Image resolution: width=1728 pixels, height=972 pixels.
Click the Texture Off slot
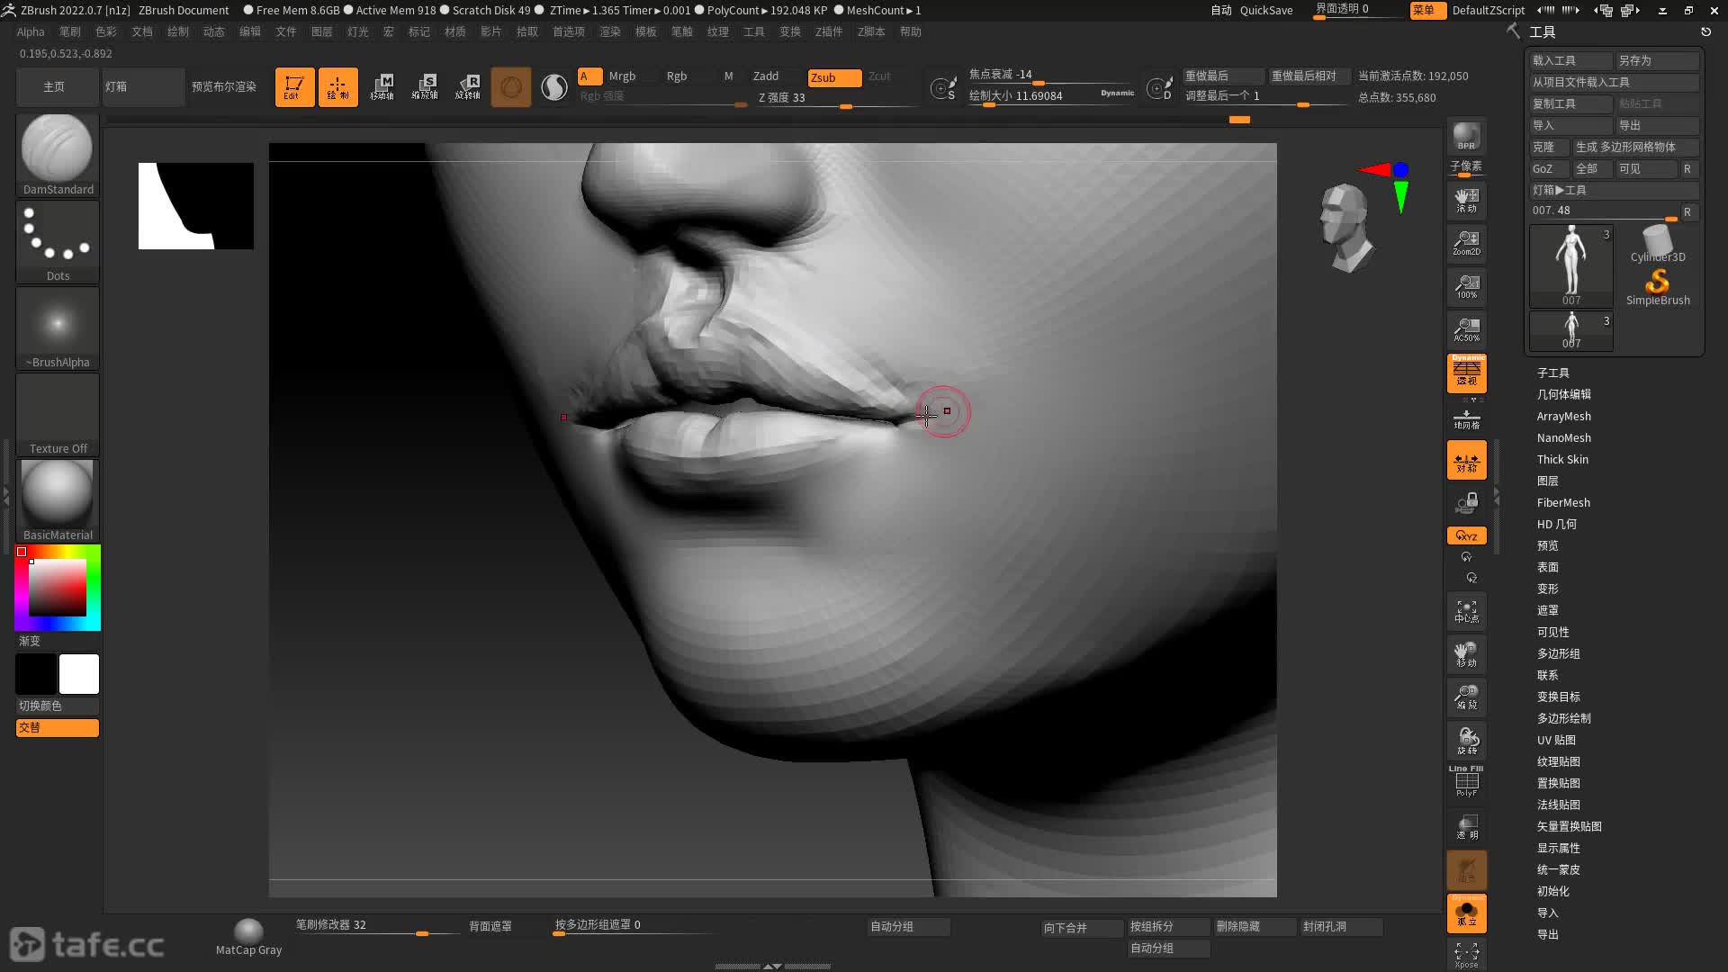coord(58,414)
